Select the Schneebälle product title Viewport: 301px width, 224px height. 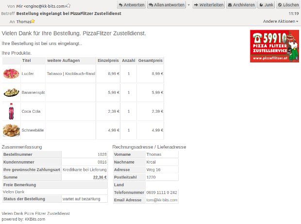pyautogui.click(x=33, y=130)
